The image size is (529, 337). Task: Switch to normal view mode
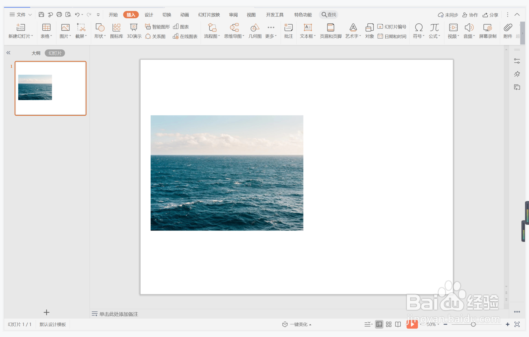(379, 324)
